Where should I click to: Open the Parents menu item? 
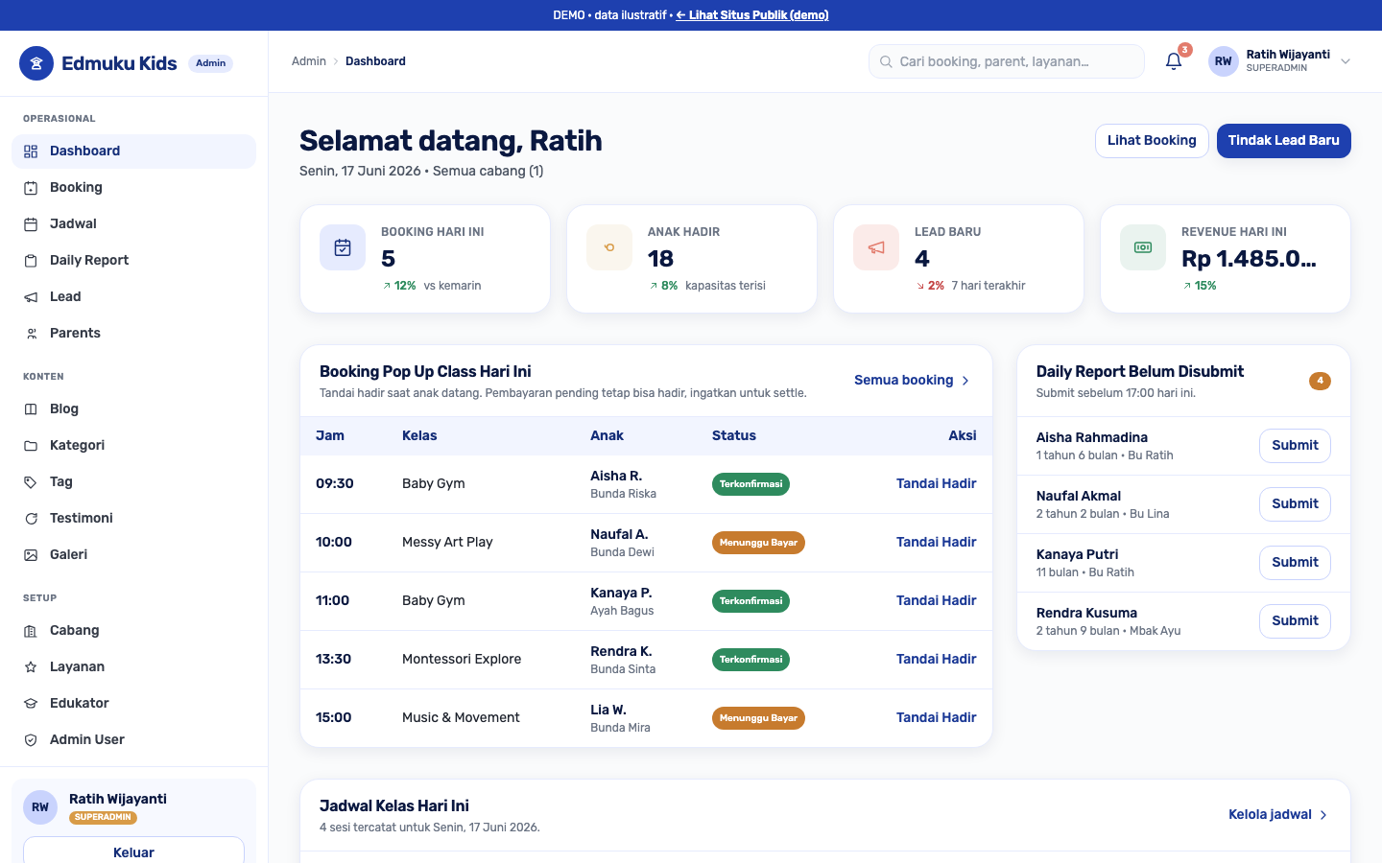click(133, 334)
